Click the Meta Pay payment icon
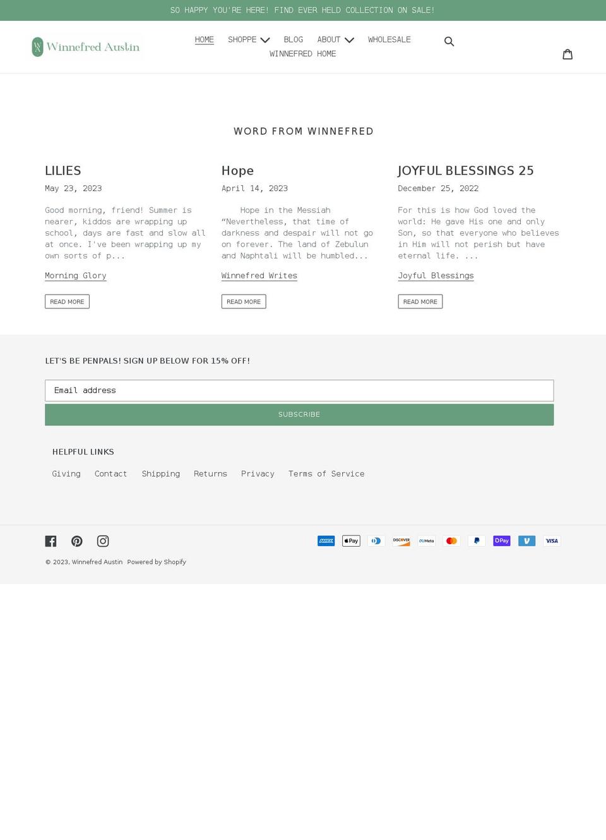 point(427,541)
